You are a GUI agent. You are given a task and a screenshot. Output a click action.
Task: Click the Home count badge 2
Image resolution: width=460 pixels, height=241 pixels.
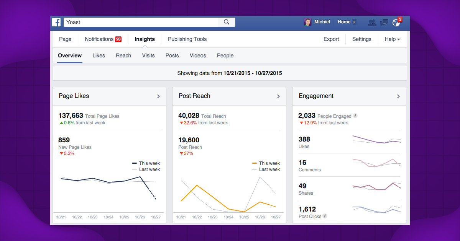click(354, 22)
